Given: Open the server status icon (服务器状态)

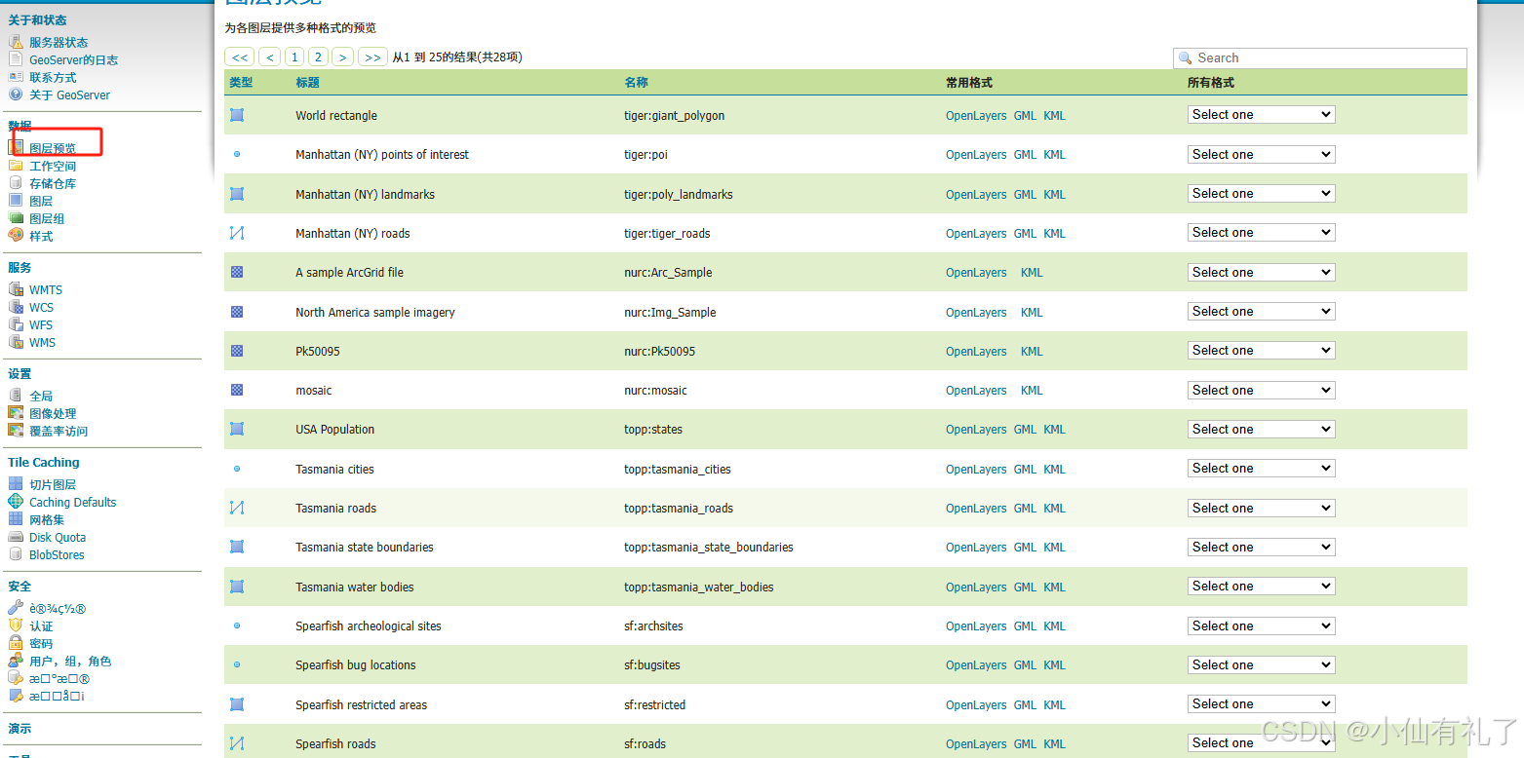Looking at the screenshot, I should click(16, 42).
